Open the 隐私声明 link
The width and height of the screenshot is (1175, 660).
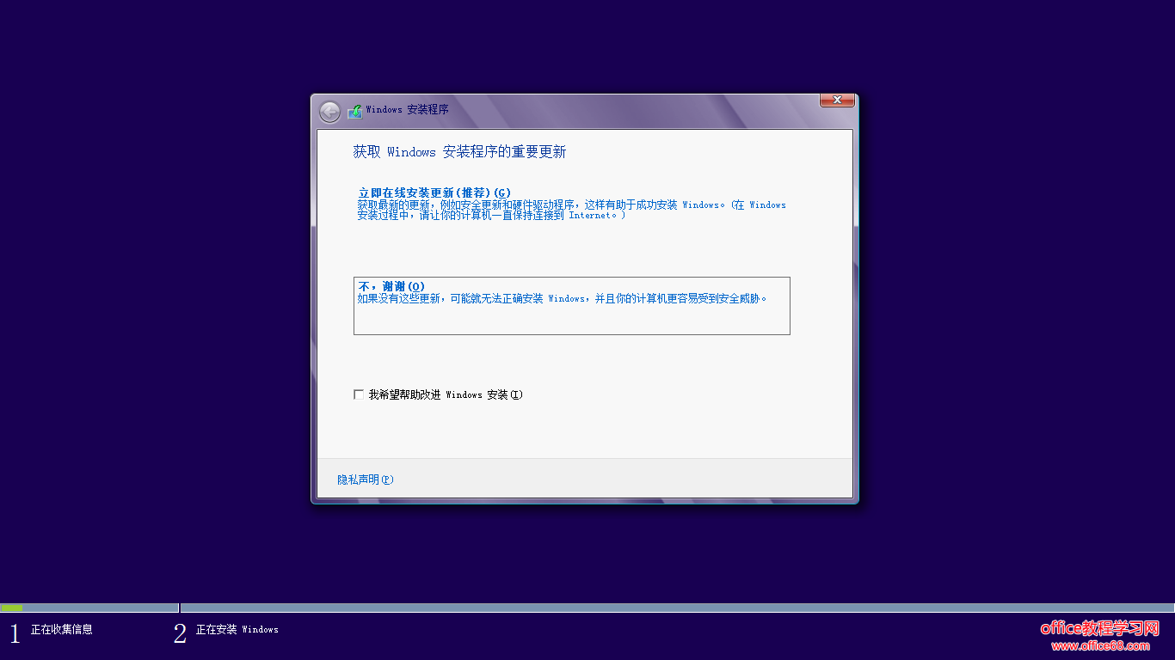366,480
